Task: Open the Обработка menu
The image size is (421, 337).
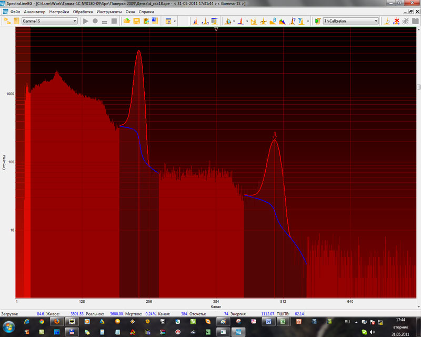Action: point(83,12)
